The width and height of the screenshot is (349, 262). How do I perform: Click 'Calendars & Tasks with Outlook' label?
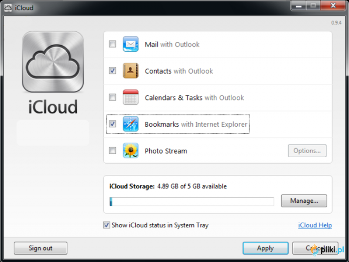pos(194,97)
